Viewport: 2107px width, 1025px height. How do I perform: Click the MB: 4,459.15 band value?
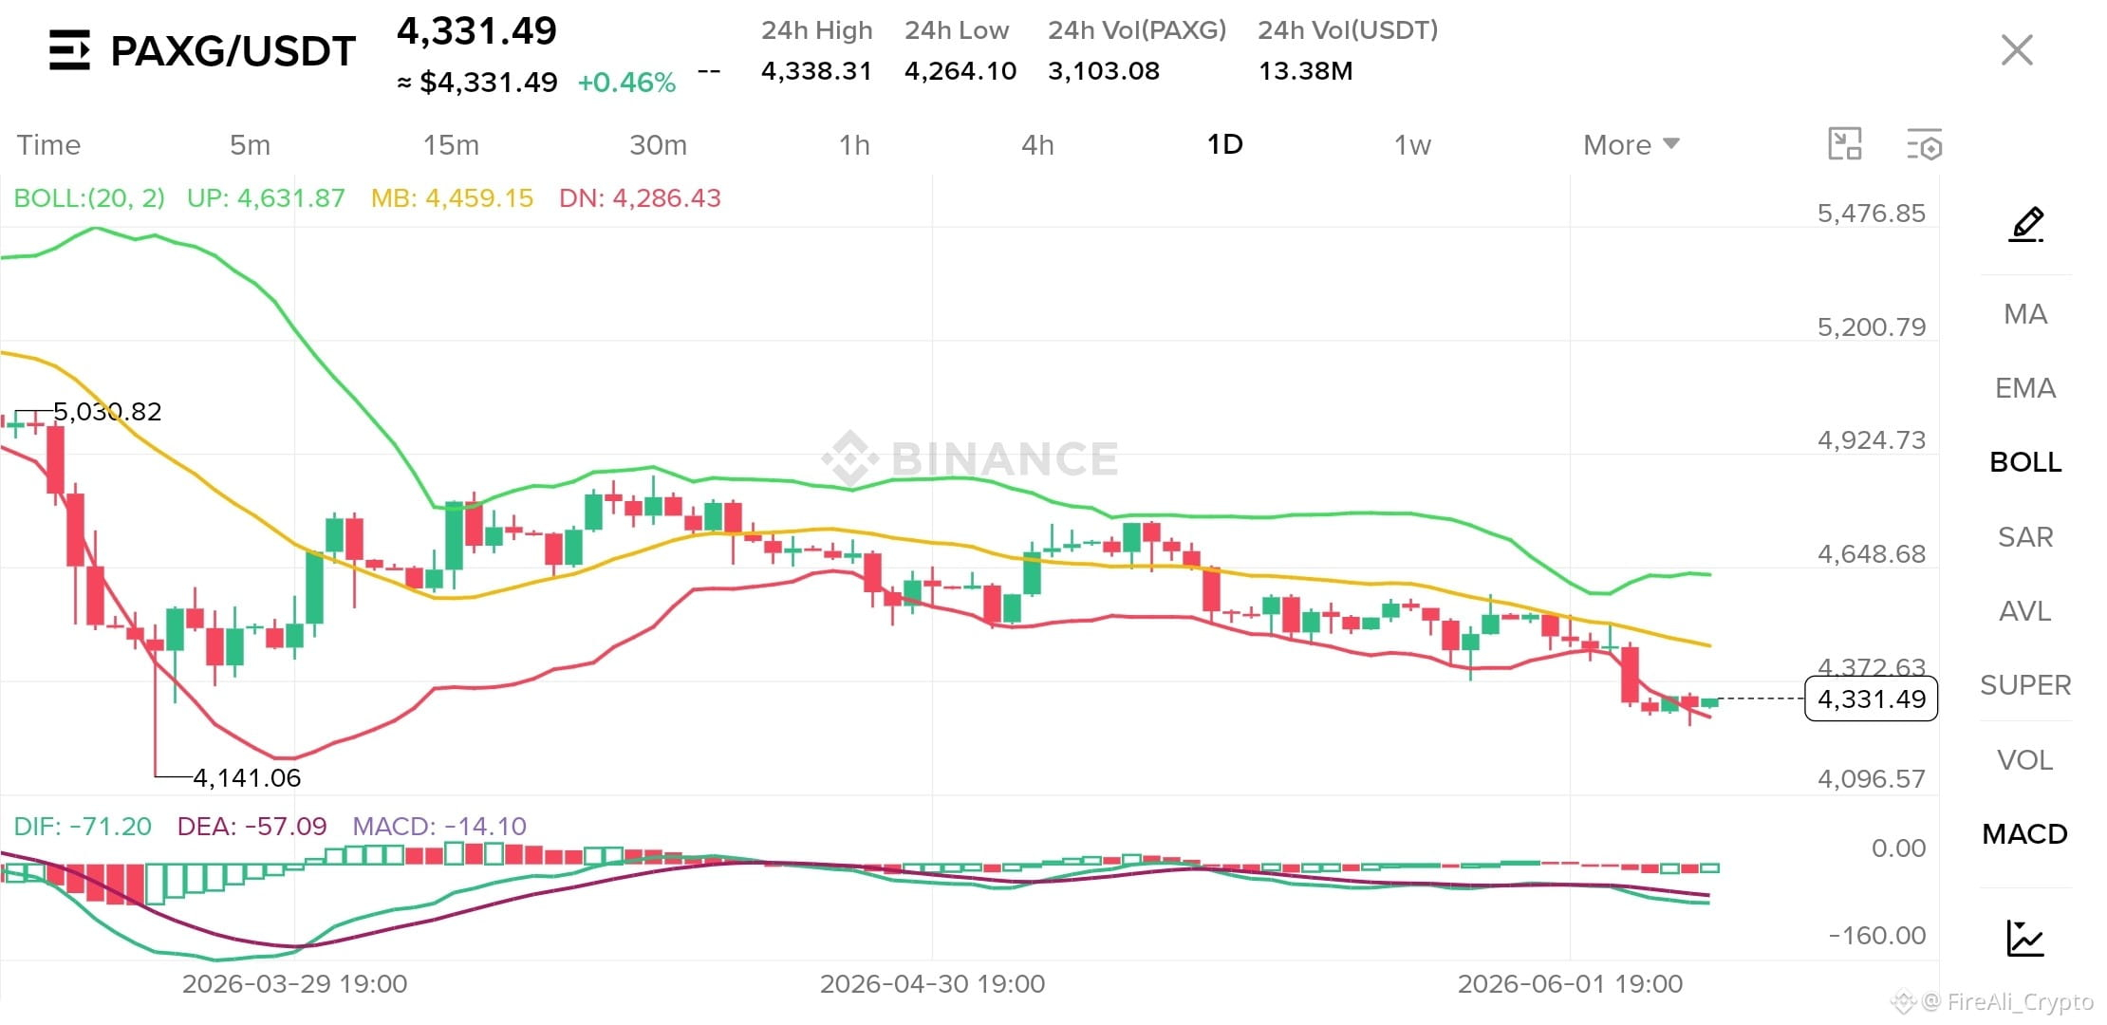point(452,198)
